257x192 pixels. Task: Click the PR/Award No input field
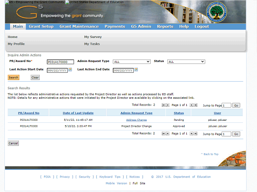click(60, 62)
